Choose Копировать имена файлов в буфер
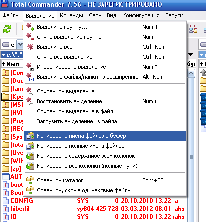 coord(105,136)
